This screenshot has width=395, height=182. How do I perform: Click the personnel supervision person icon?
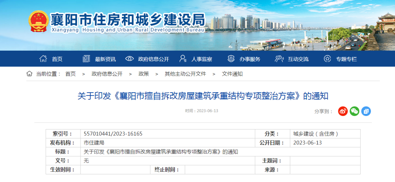[x=183, y=59]
